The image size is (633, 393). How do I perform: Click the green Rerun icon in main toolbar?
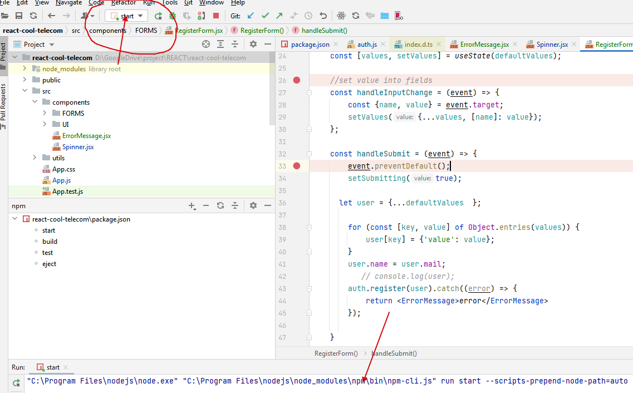pyautogui.click(x=159, y=16)
